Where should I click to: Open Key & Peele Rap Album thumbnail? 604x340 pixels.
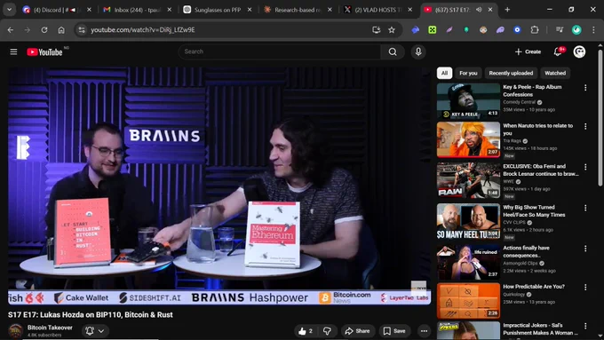(468, 100)
